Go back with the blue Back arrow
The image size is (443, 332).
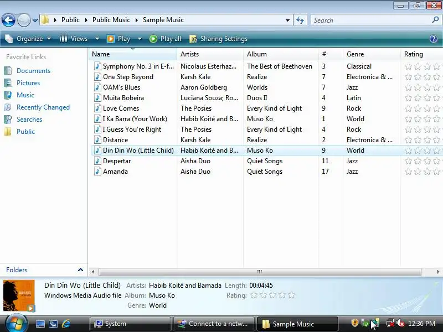(8, 20)
